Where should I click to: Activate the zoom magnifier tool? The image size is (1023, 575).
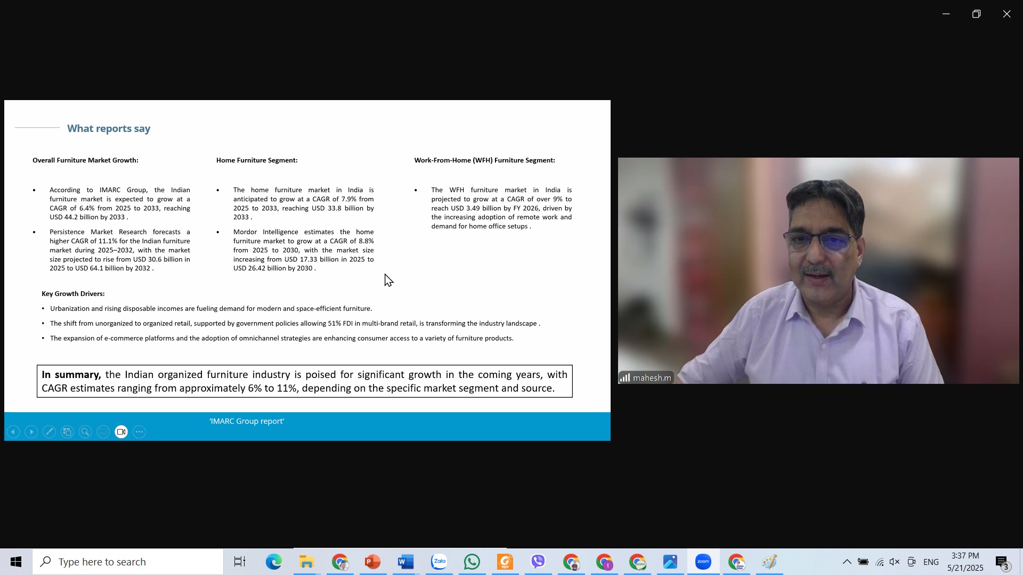(x=85, y=432)
